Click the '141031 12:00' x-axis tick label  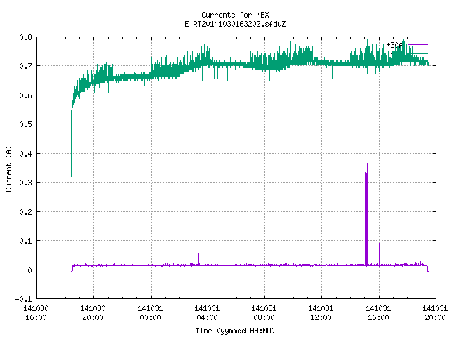(321, 313)
